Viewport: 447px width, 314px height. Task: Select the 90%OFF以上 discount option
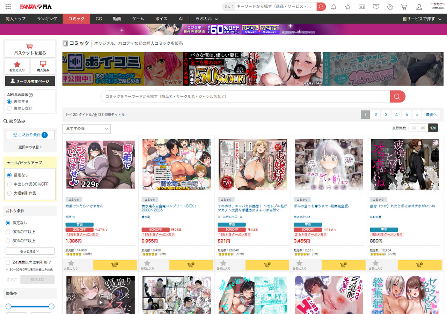point(8,232)
